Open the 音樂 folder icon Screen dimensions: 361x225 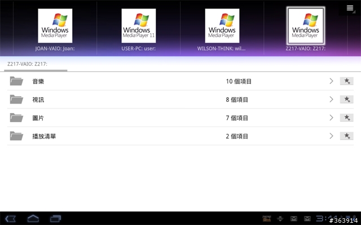pos(16,81)
